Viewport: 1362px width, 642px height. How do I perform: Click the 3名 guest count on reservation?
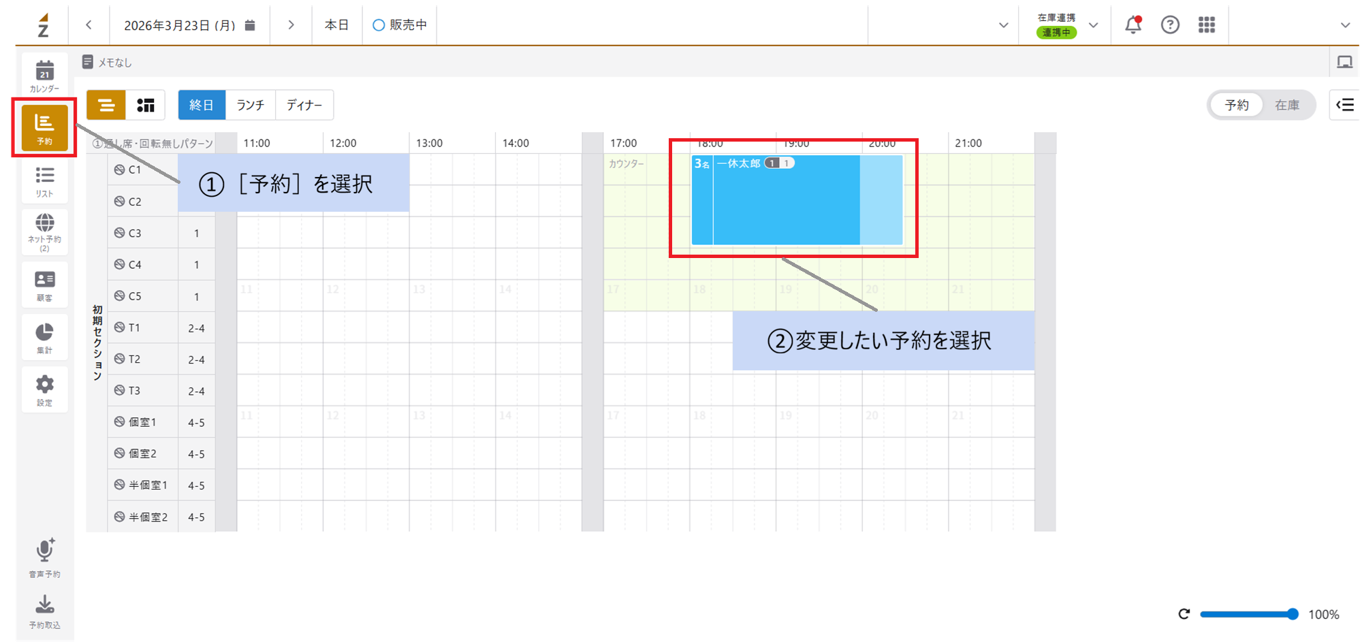(702, 164)
